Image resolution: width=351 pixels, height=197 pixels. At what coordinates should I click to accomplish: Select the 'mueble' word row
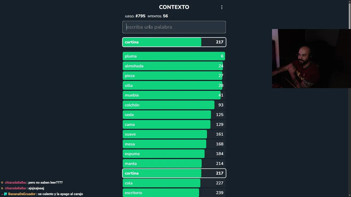[x=174, y=95]
